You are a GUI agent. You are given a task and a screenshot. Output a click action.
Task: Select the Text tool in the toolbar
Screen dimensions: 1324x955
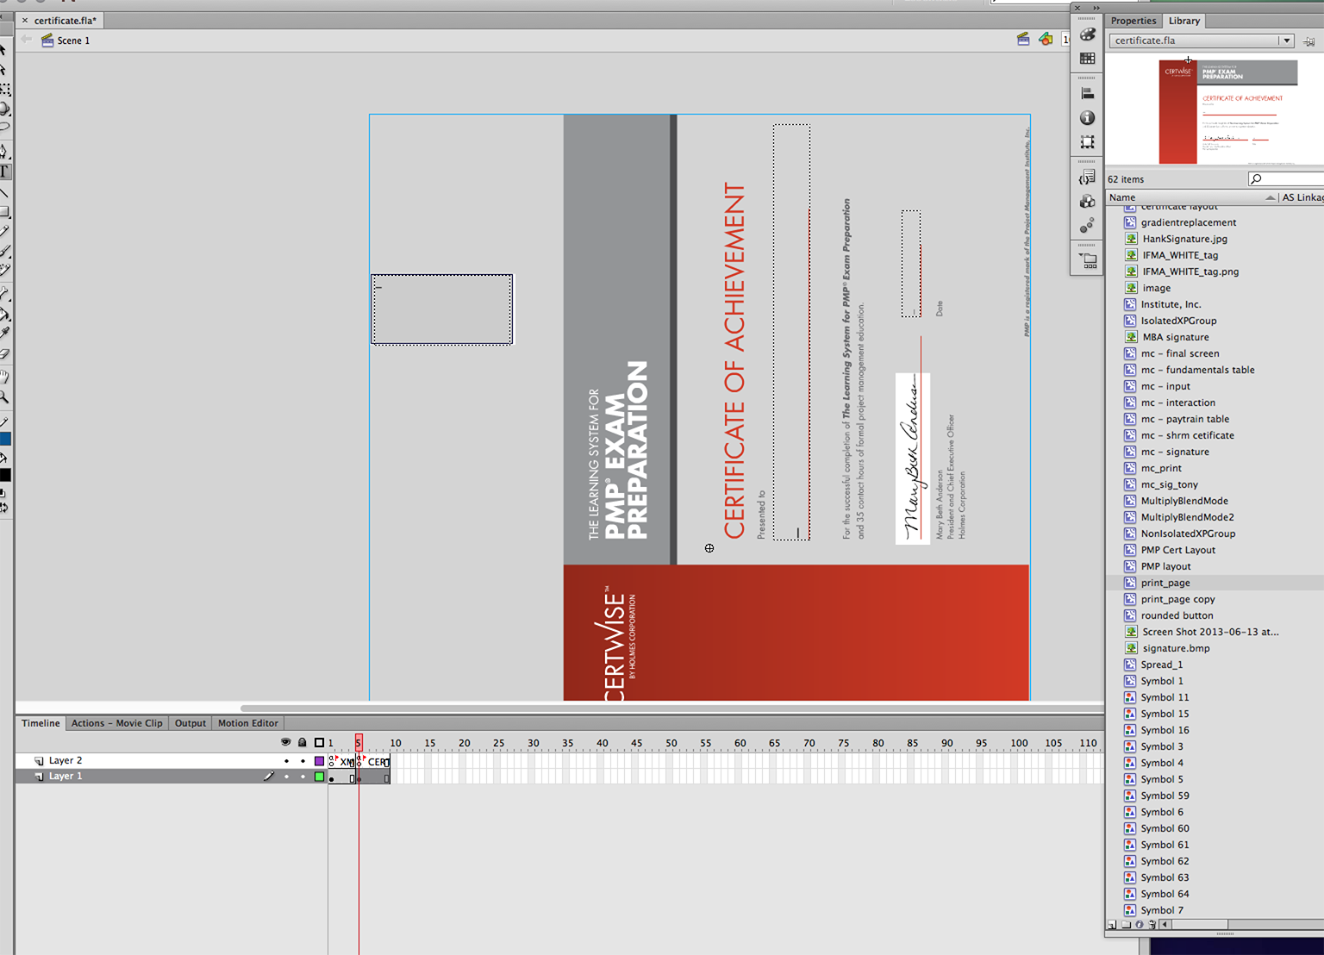tap(4, 172)
